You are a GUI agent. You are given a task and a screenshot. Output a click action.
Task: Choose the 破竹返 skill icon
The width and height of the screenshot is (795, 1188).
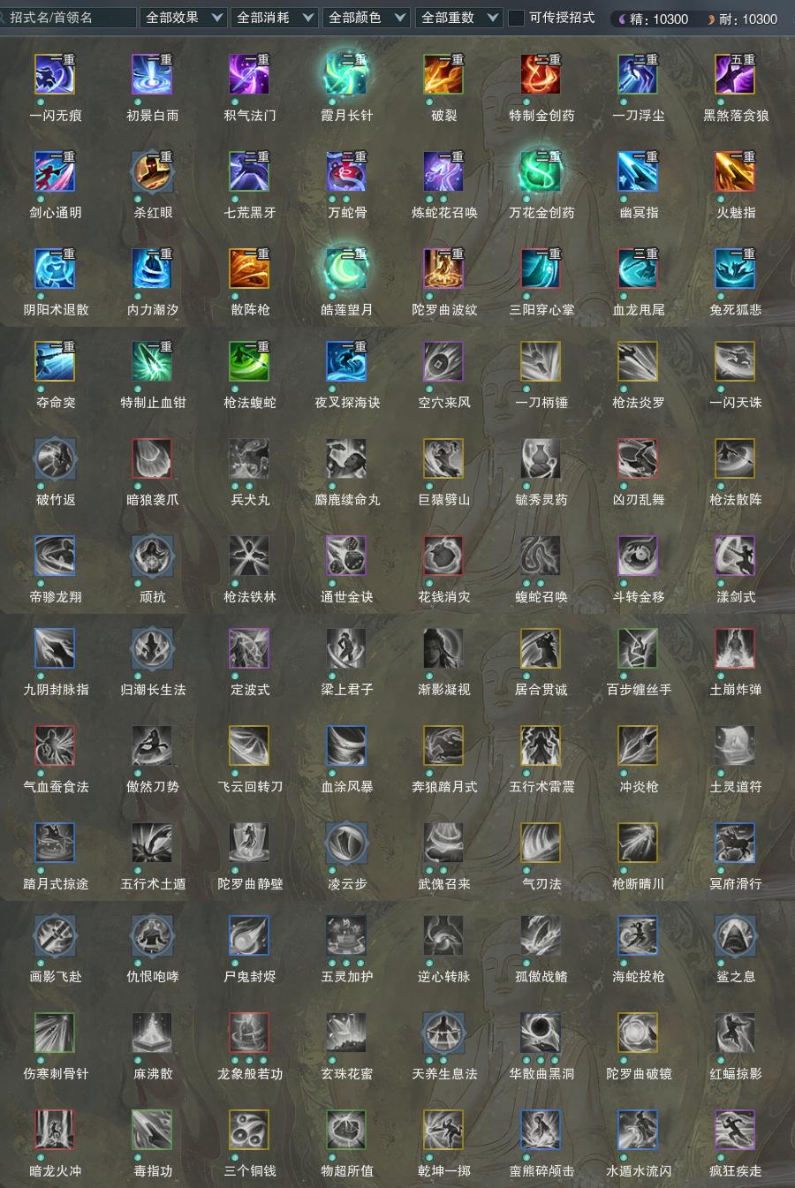(x=56, y=458)
